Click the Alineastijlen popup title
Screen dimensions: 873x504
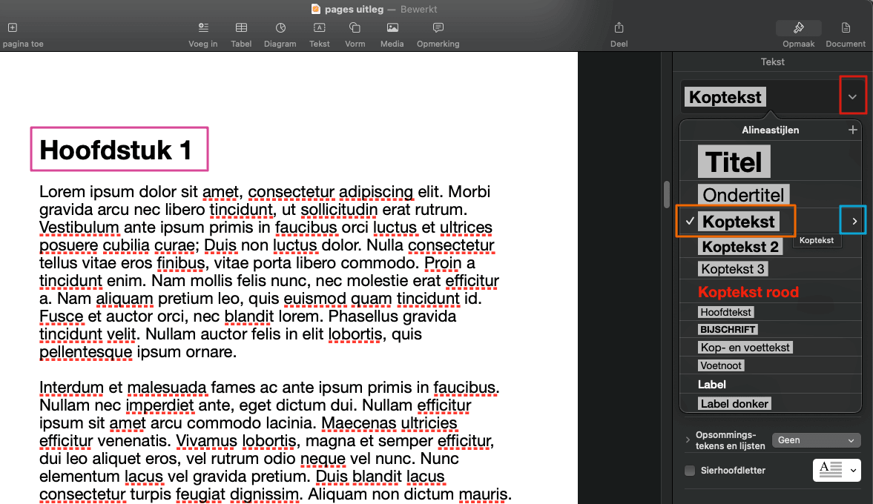[x=770, y=130]
